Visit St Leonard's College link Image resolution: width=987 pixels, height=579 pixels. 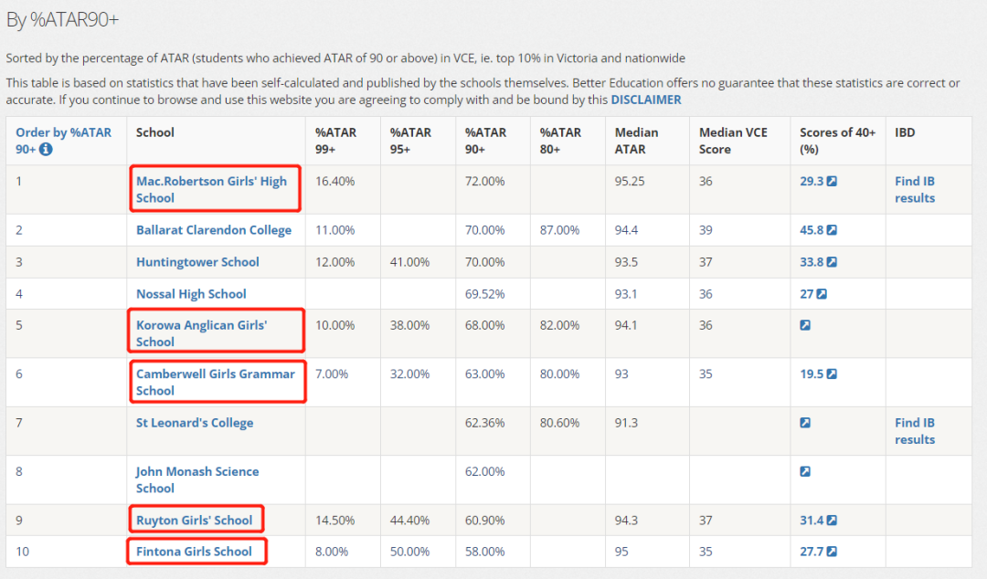(x=195, y=423)
